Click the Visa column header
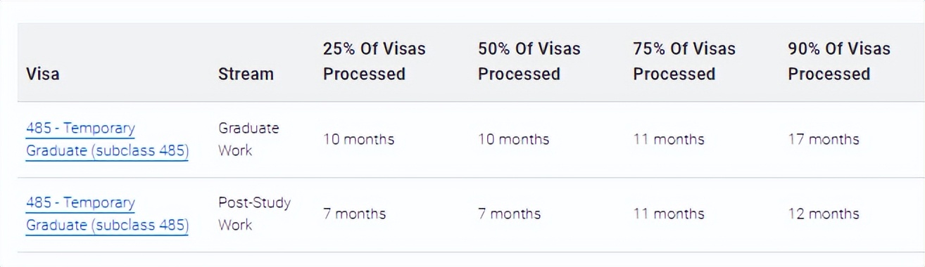The width and height of the screenshot is (925, 267). click(42, 74)
